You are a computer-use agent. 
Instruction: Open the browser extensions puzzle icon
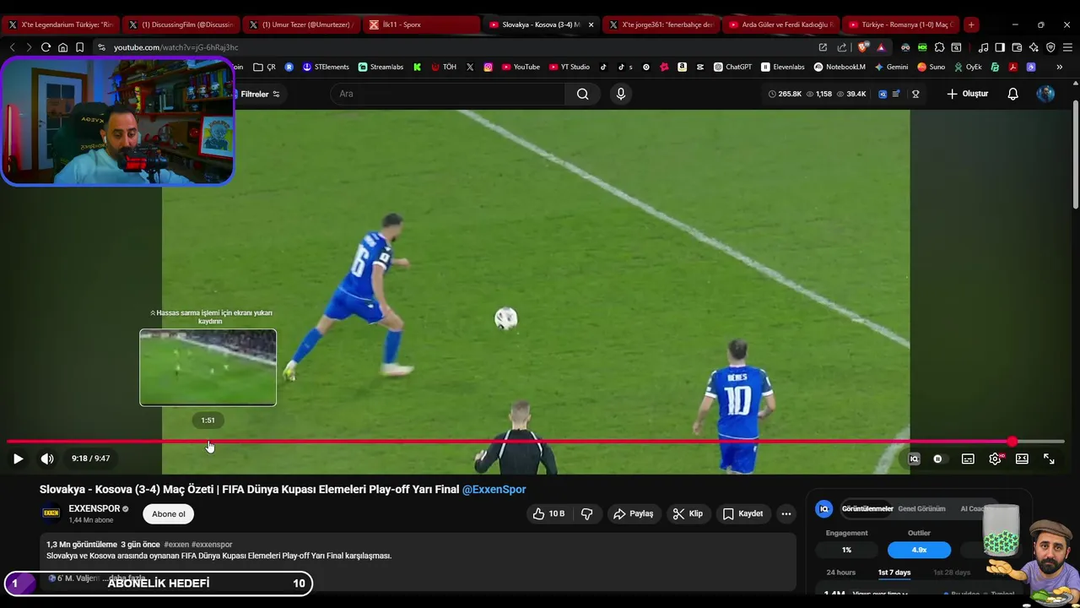coord(939,47)
